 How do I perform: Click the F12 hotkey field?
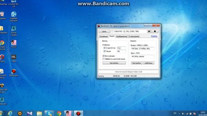(121, 48)
